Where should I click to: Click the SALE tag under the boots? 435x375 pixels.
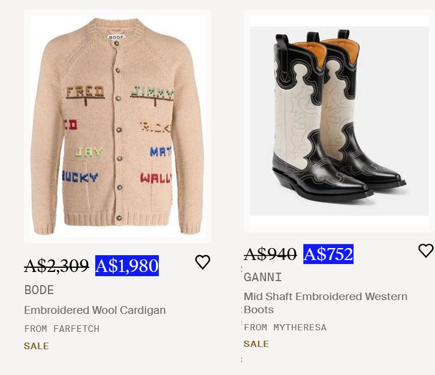click(x=256, y=344)
